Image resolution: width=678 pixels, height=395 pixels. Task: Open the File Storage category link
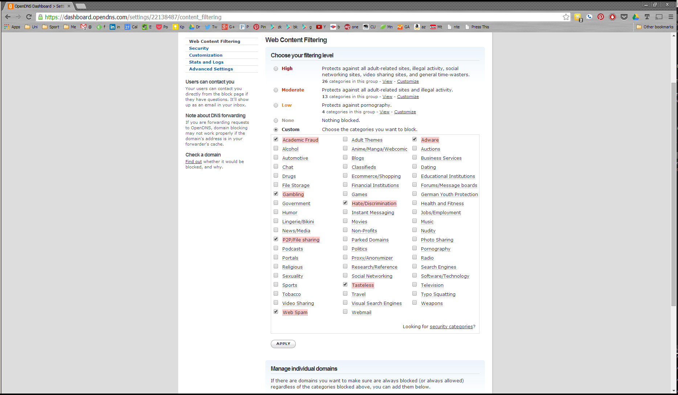[296, 186]
